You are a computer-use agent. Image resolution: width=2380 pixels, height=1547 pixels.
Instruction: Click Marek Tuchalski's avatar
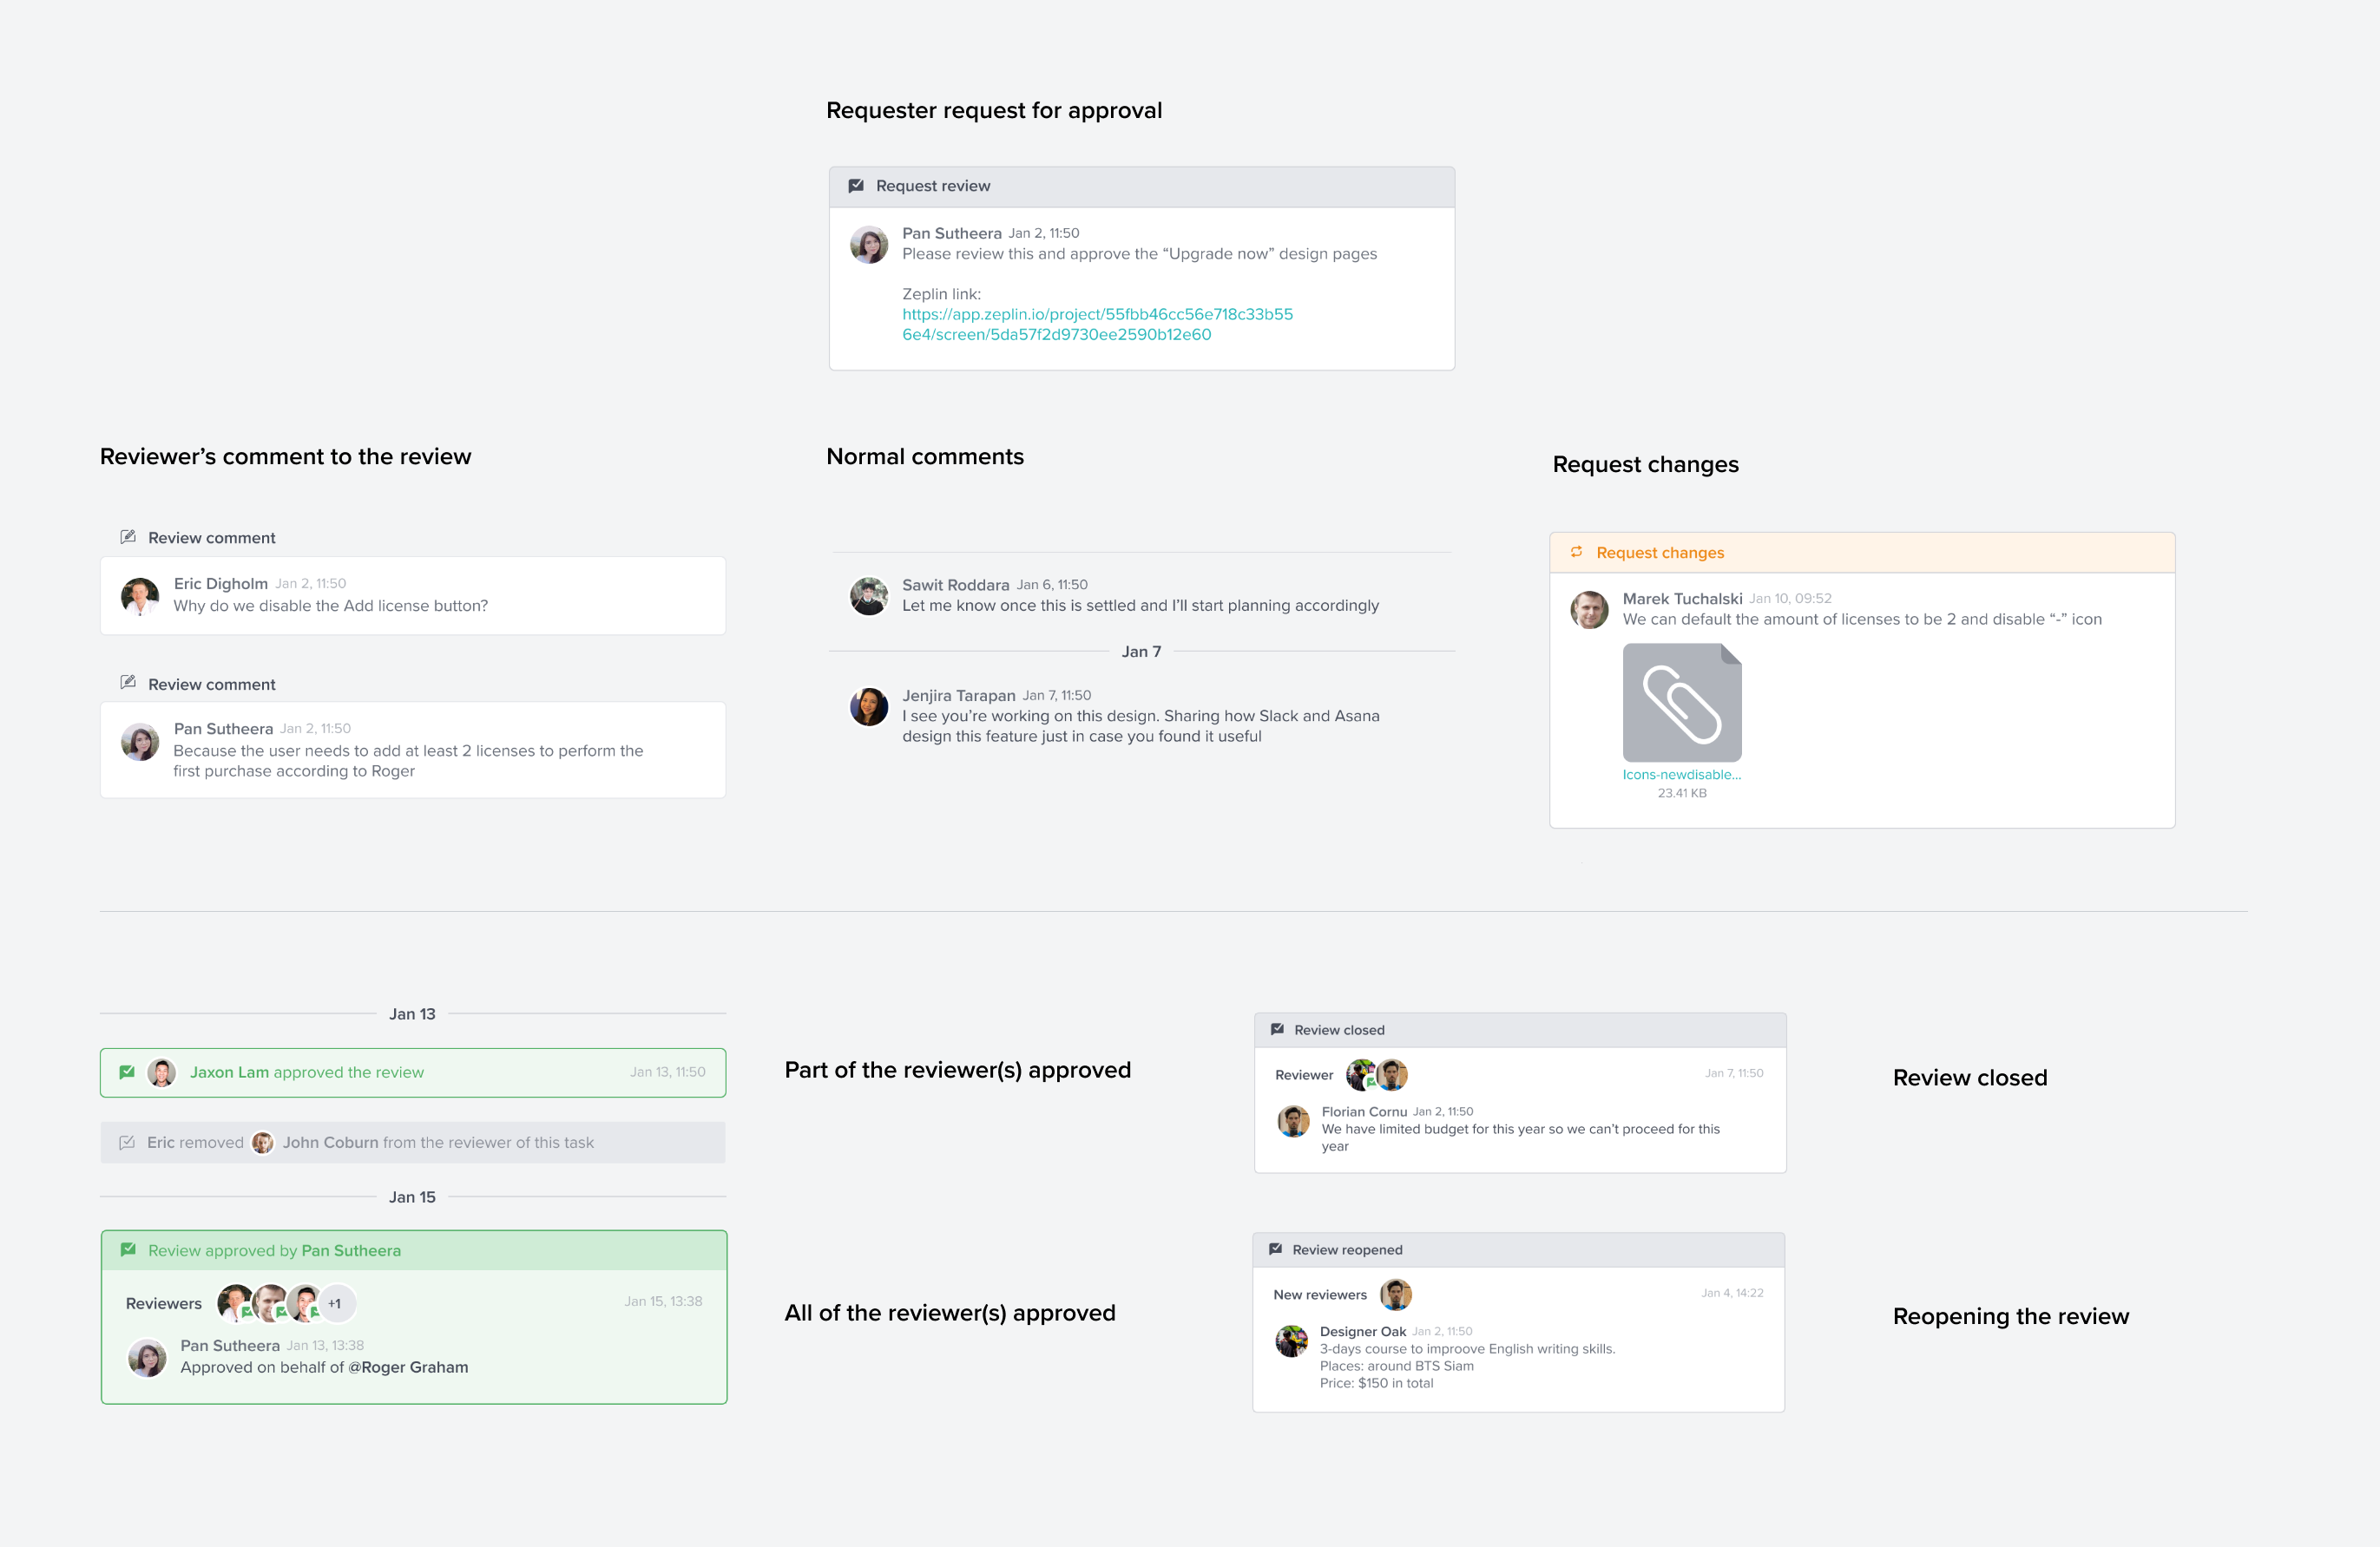(1589, 608)
